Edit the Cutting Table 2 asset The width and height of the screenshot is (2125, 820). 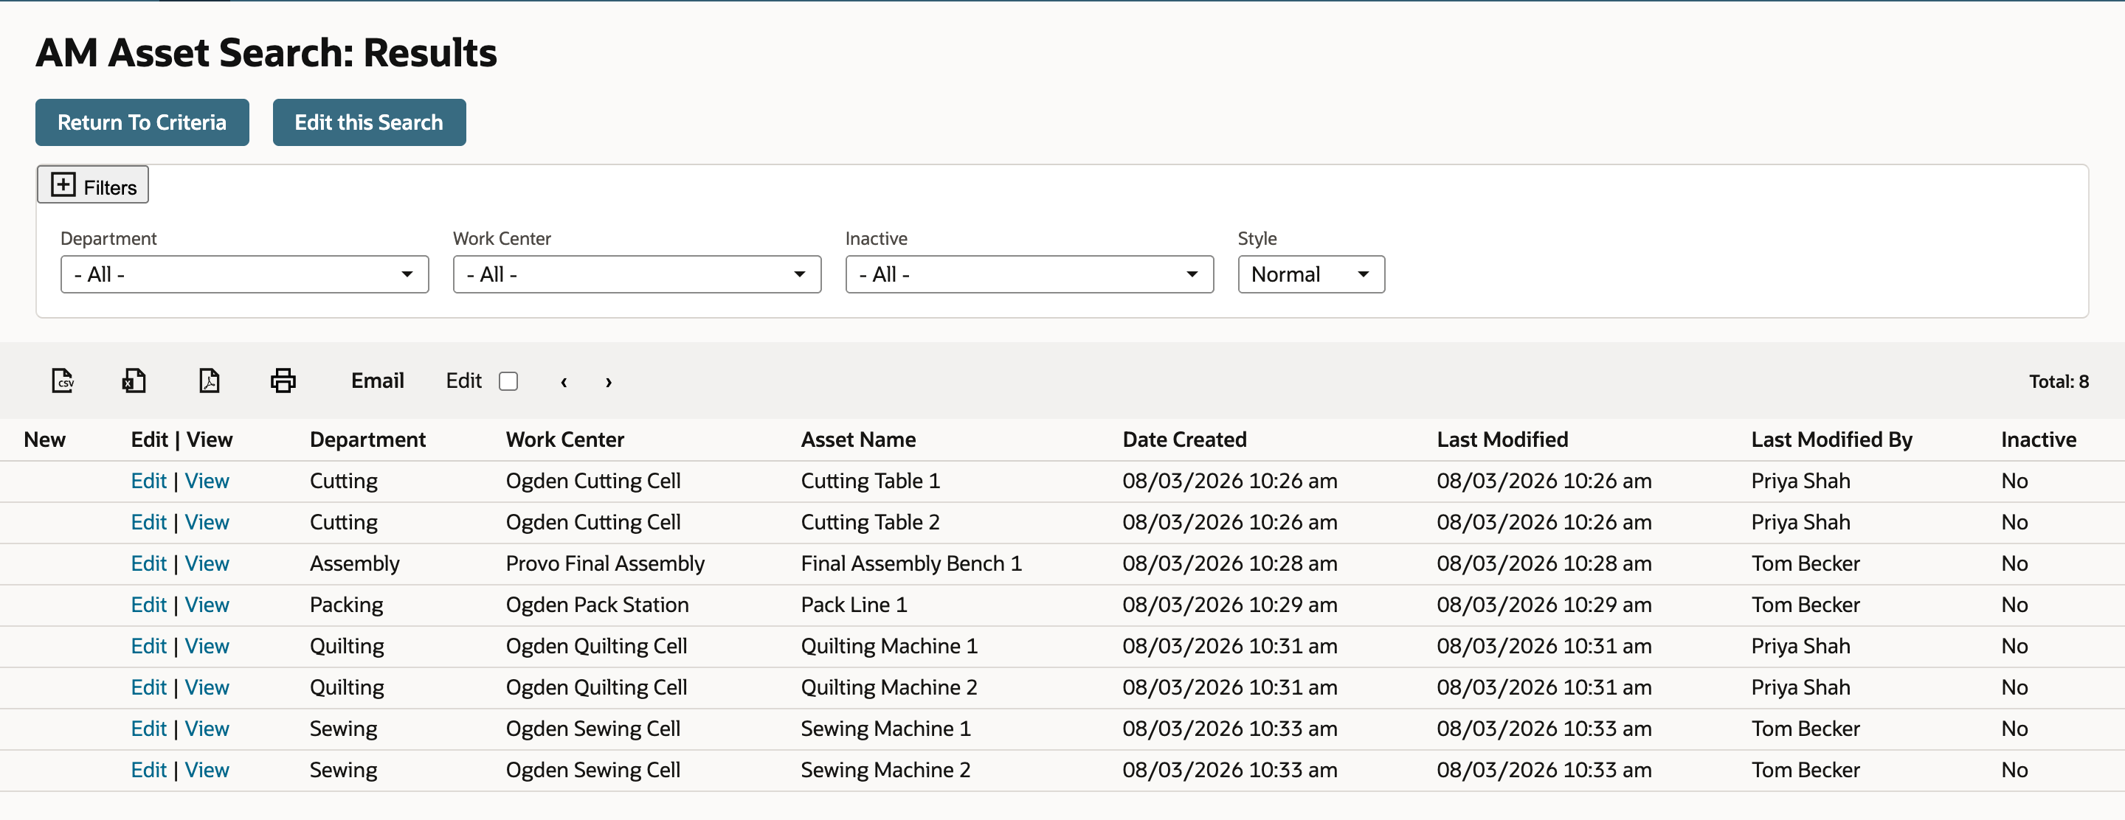[148, 523]
